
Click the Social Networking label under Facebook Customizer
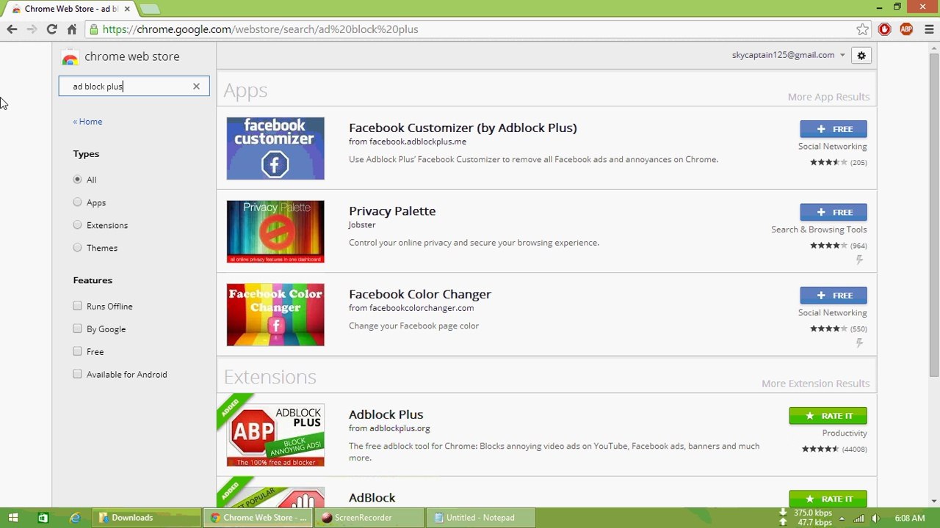pyautogui.click(x=833, y=147)
